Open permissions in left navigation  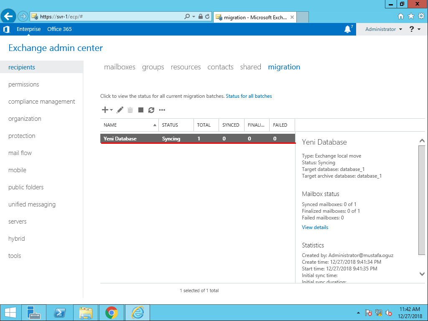[x=23, y=84]
